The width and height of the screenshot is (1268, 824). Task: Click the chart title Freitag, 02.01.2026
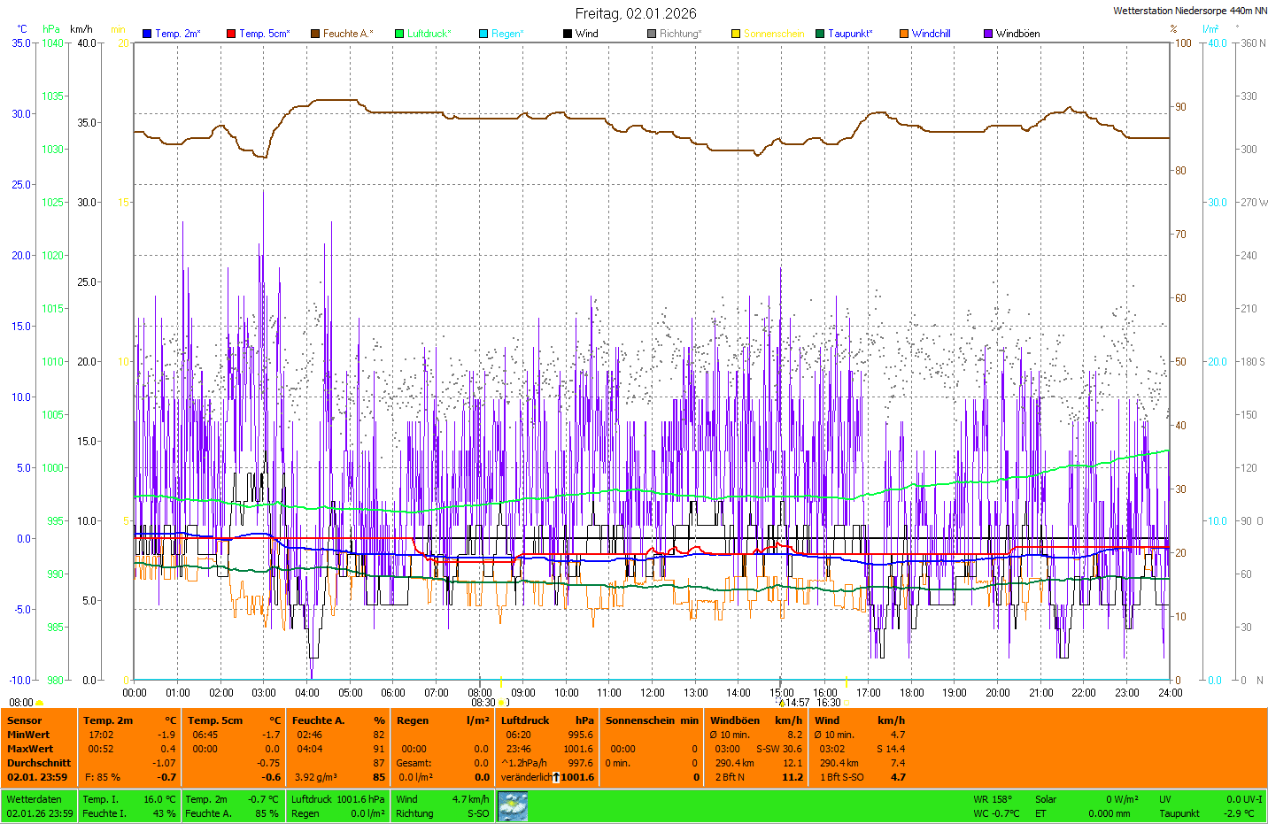click(x=636, y=13)
